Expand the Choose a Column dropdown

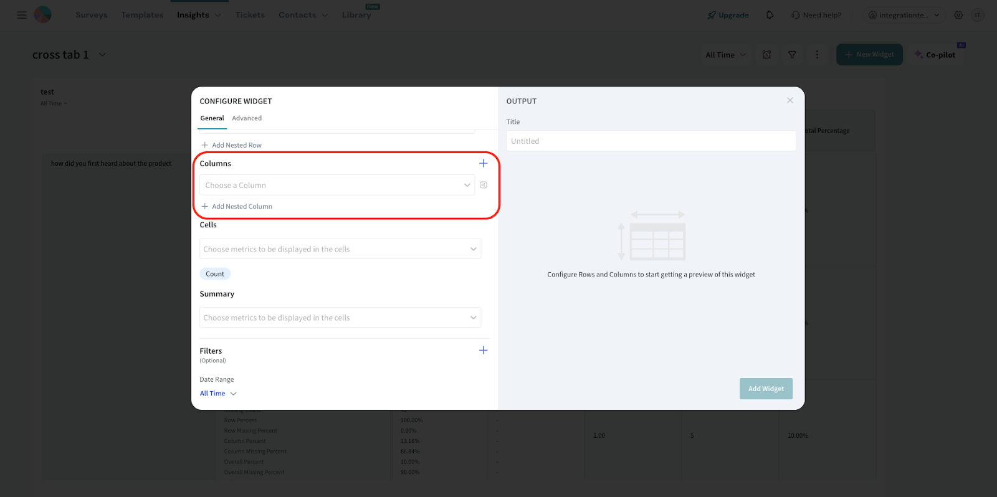point(336,185)
